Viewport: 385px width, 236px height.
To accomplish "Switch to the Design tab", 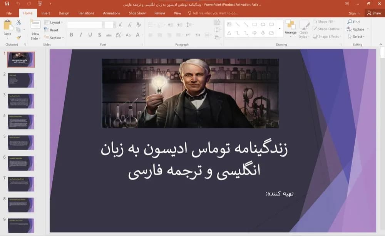I will (64, 13).
